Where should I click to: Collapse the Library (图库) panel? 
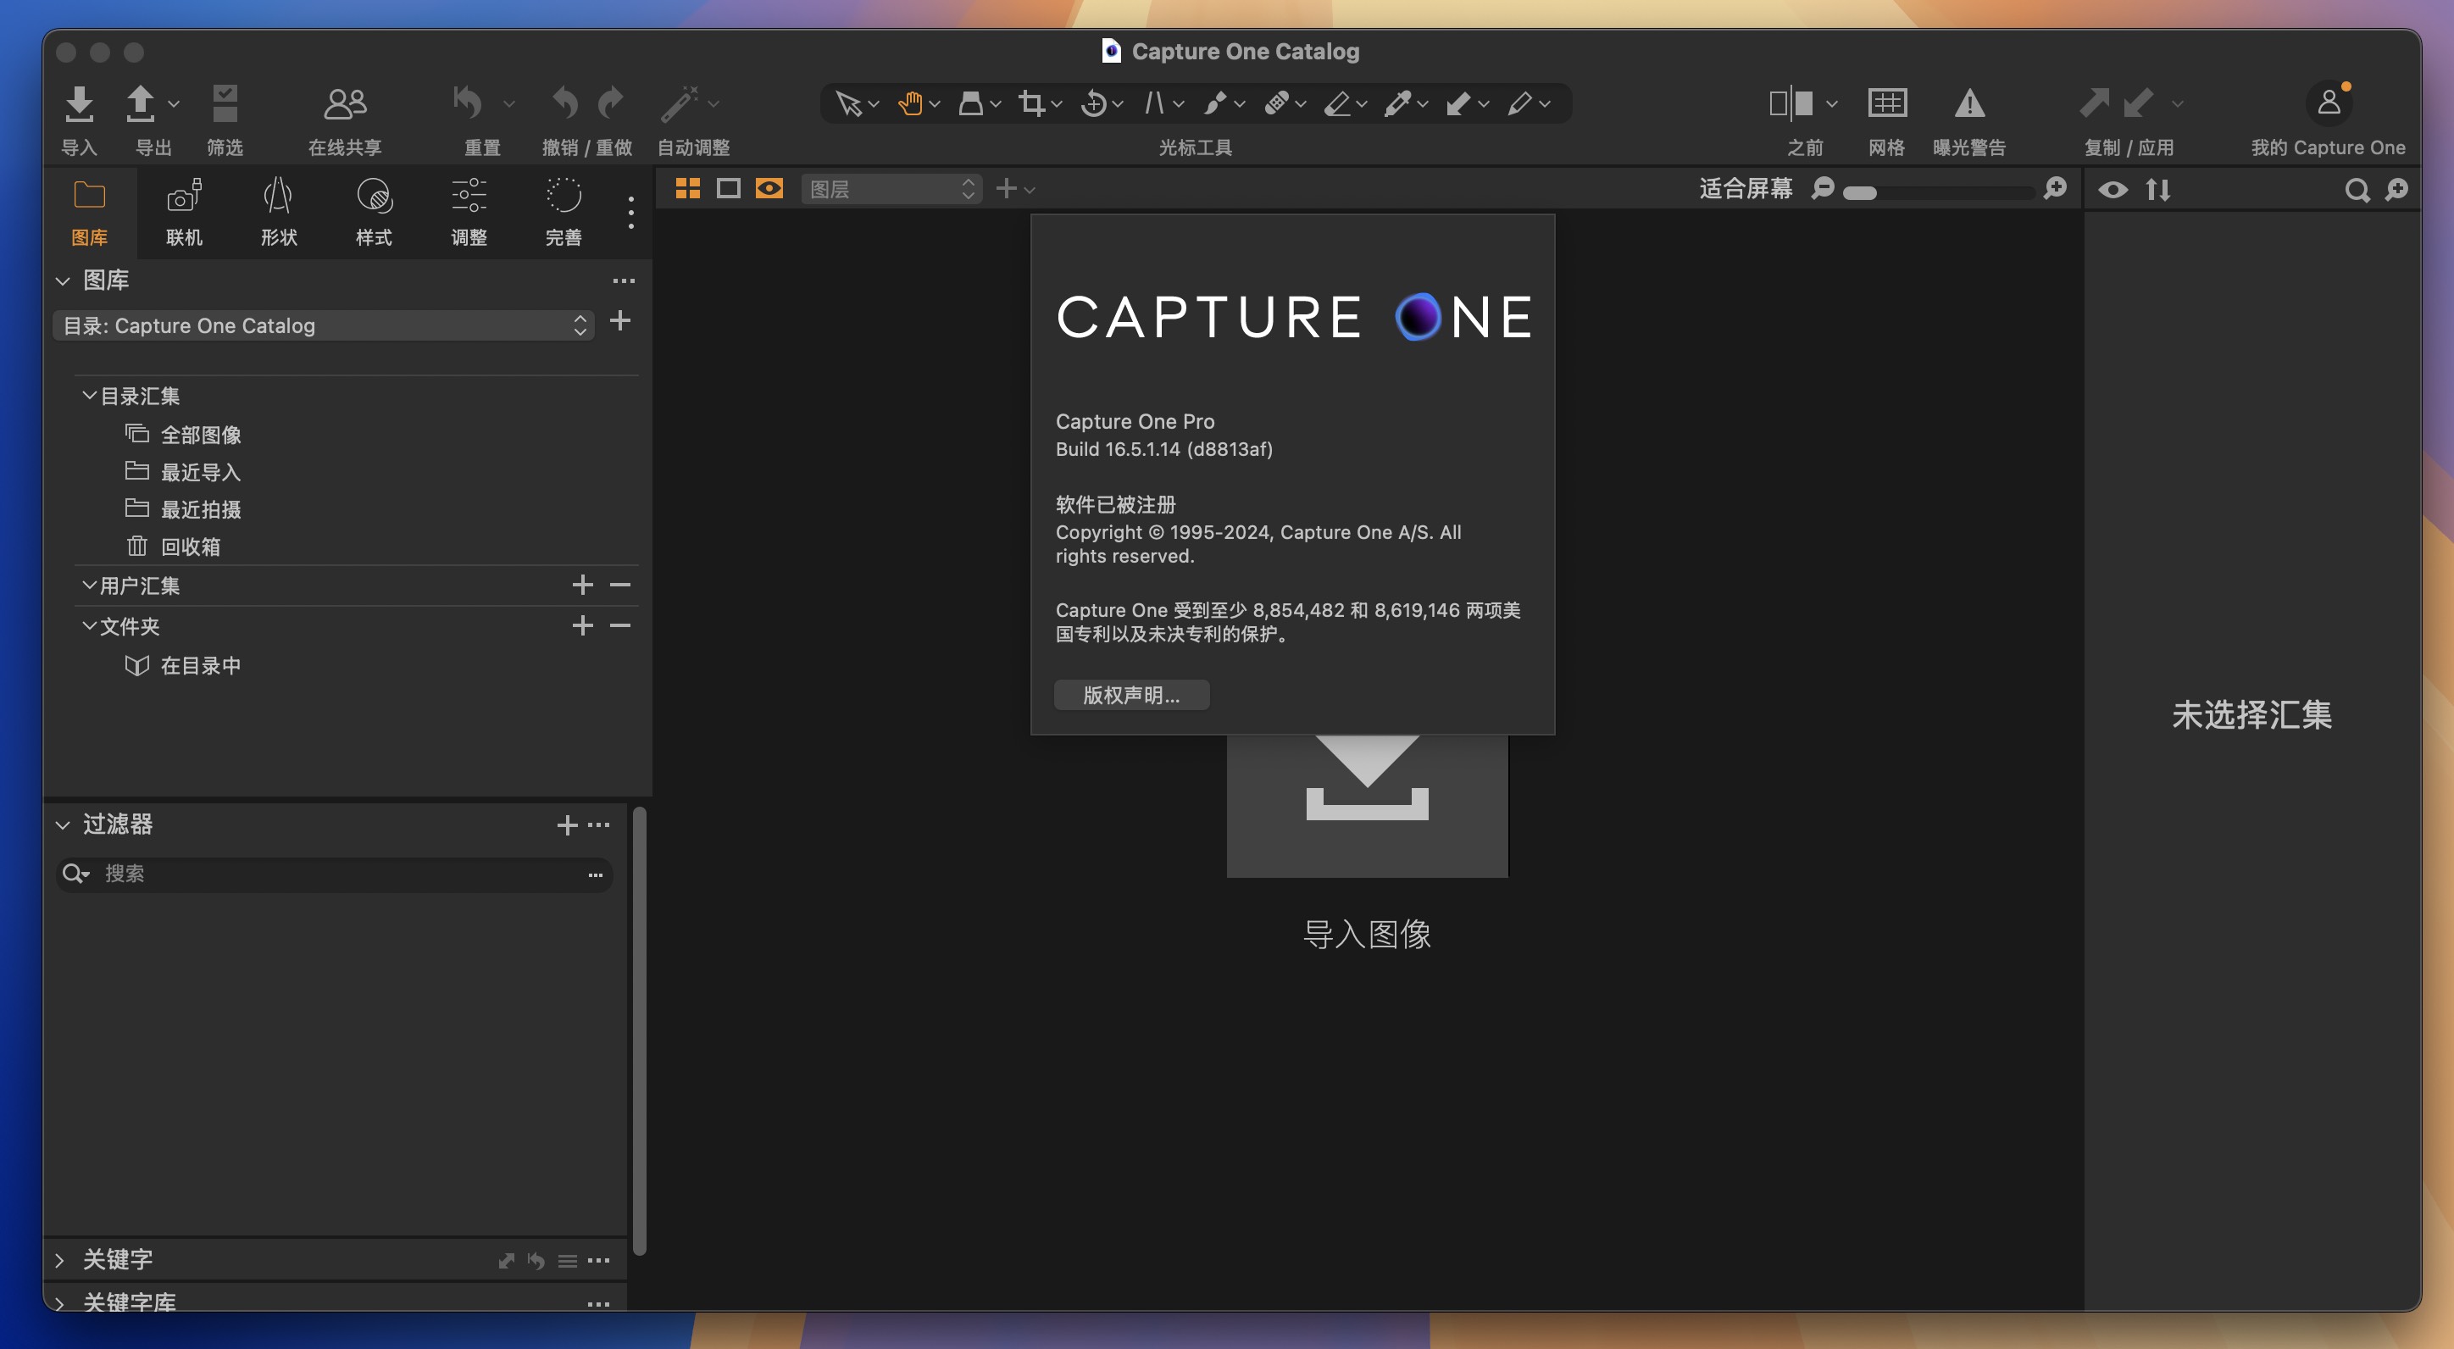[x=63, y=280]
